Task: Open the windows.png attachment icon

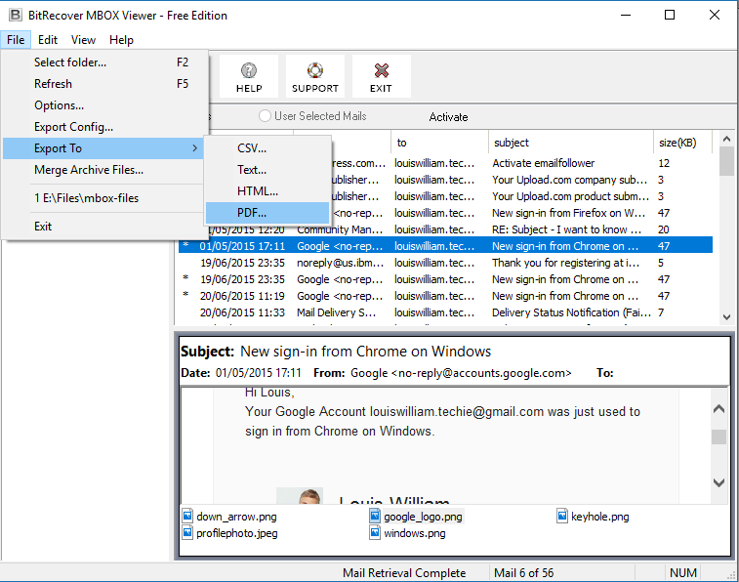Action: point(375,533)
